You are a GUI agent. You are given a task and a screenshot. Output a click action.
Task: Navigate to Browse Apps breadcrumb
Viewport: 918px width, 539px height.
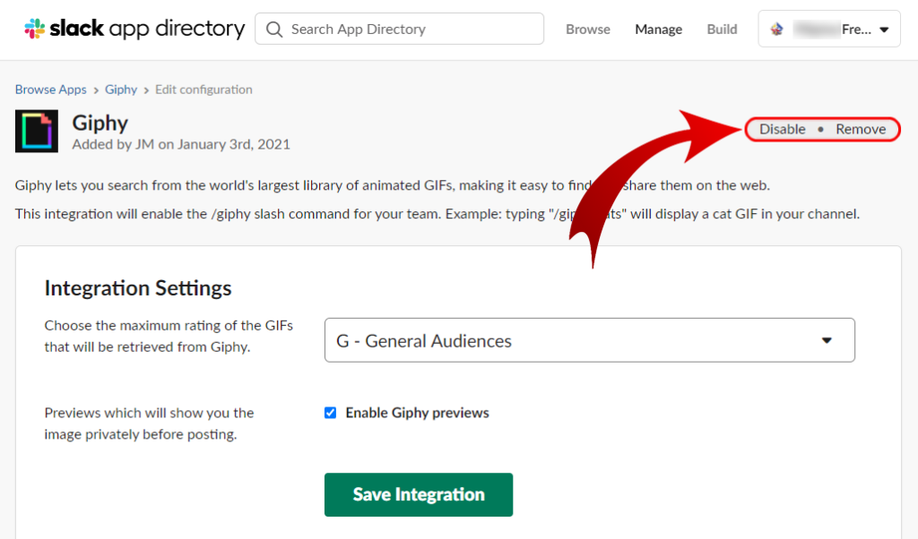pyautogui.click(x=50, y=89)
